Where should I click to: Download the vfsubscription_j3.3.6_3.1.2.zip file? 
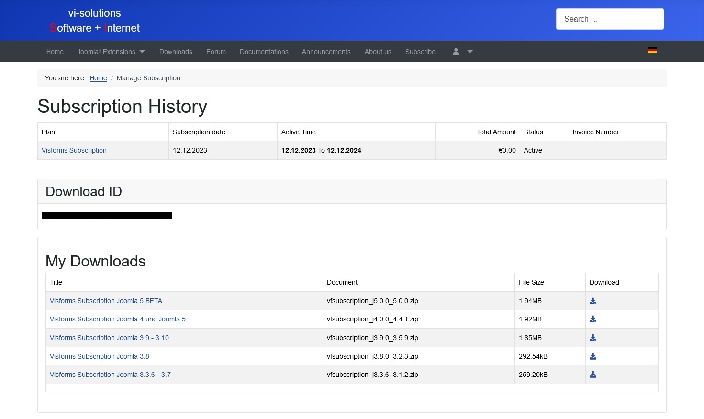pyautogui.click(x=593, y=375)
